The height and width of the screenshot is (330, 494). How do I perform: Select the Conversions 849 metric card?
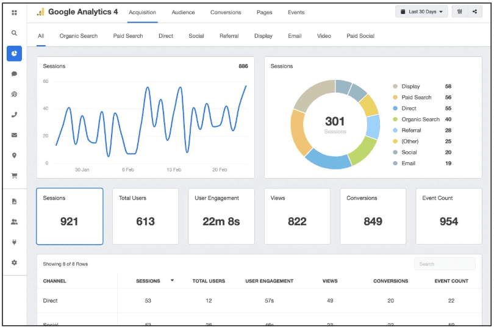373,216
